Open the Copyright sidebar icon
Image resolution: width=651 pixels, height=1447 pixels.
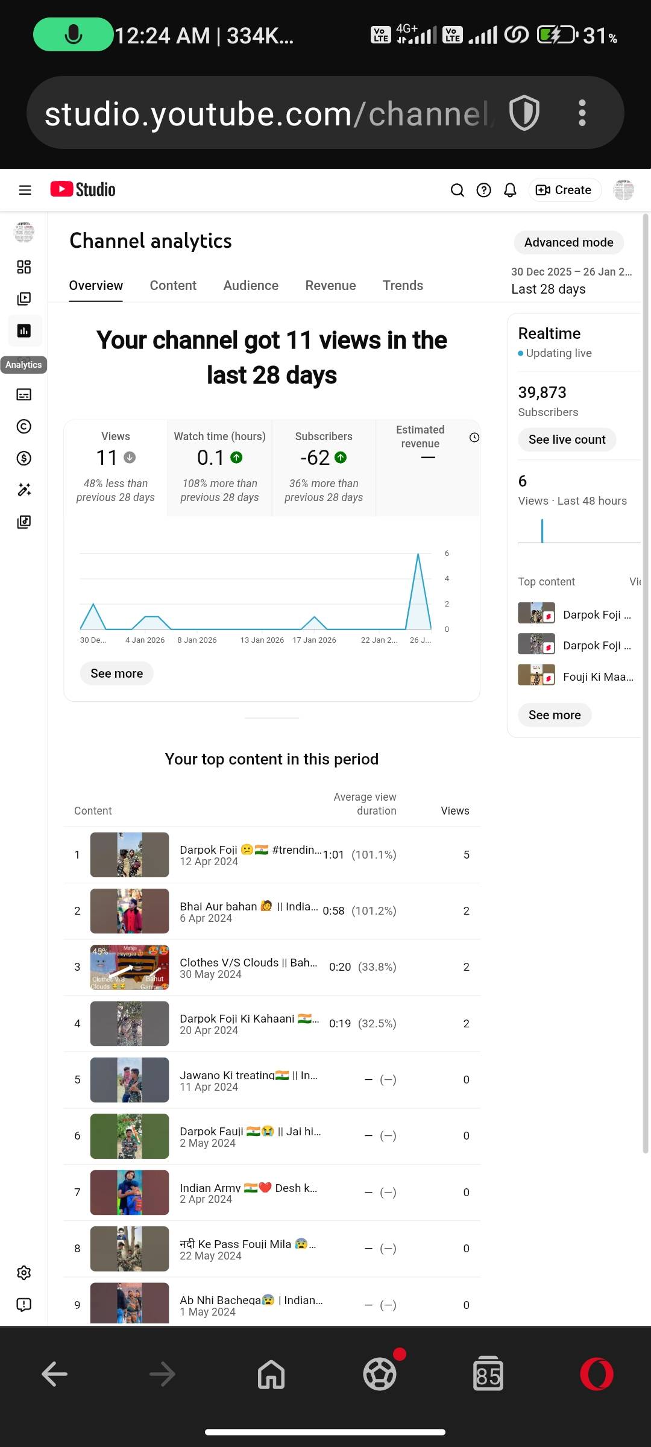[x=24, y=426]
